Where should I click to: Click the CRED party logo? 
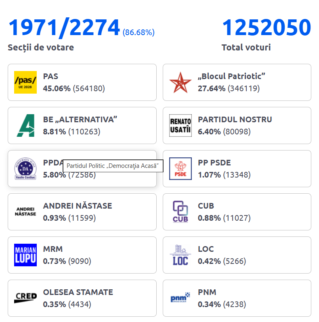pos(25,298)
